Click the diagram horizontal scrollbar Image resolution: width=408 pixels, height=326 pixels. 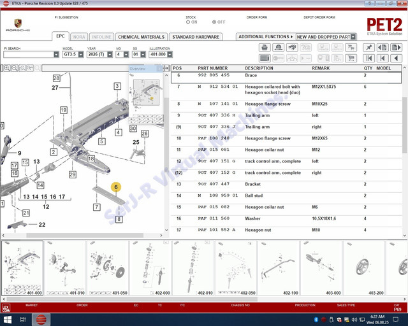click(85, 236)
